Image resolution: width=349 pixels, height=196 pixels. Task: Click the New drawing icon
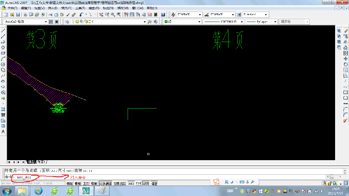[x=6, y=15]
